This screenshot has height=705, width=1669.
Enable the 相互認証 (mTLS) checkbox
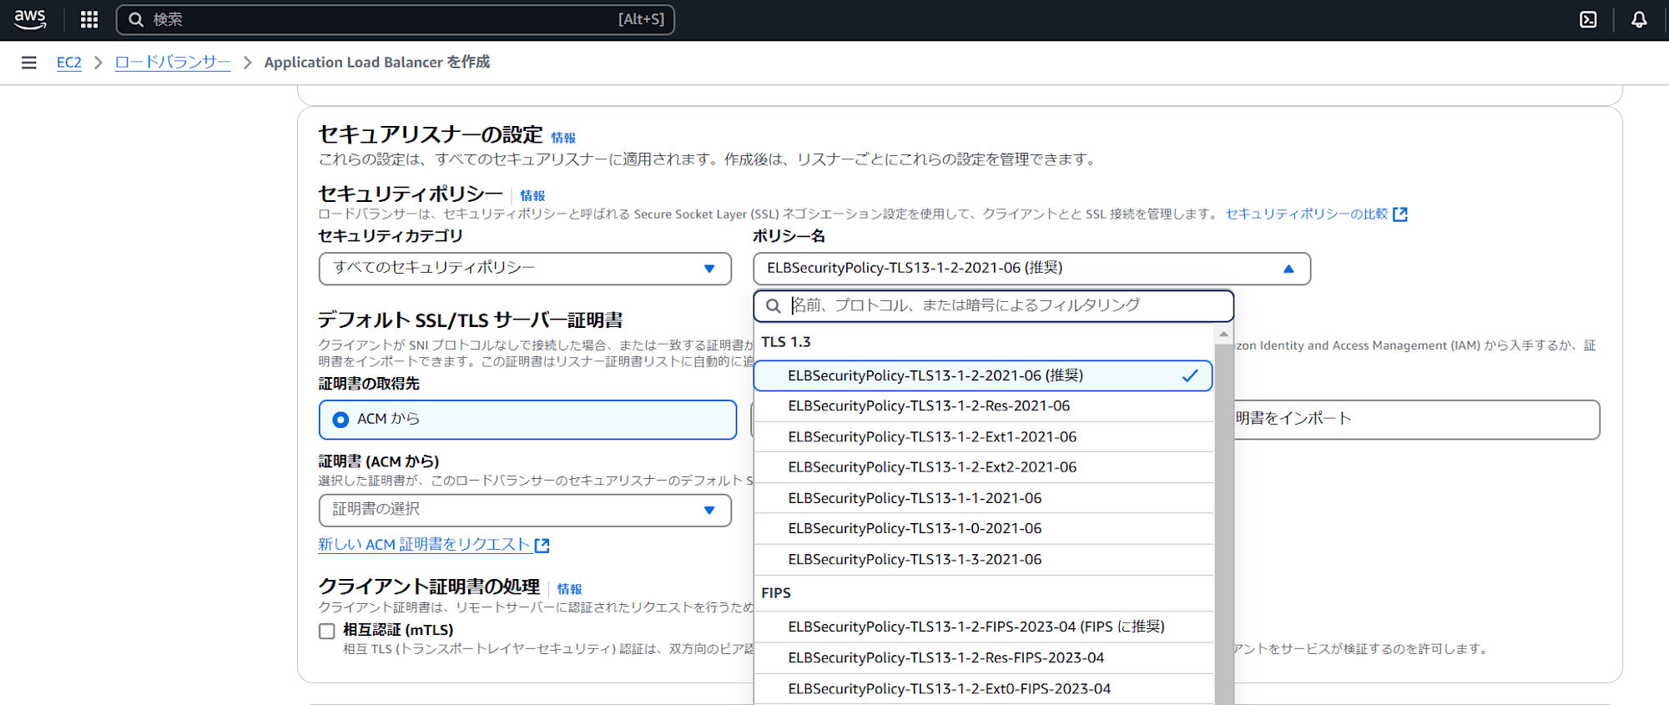(x=327, y=631)
